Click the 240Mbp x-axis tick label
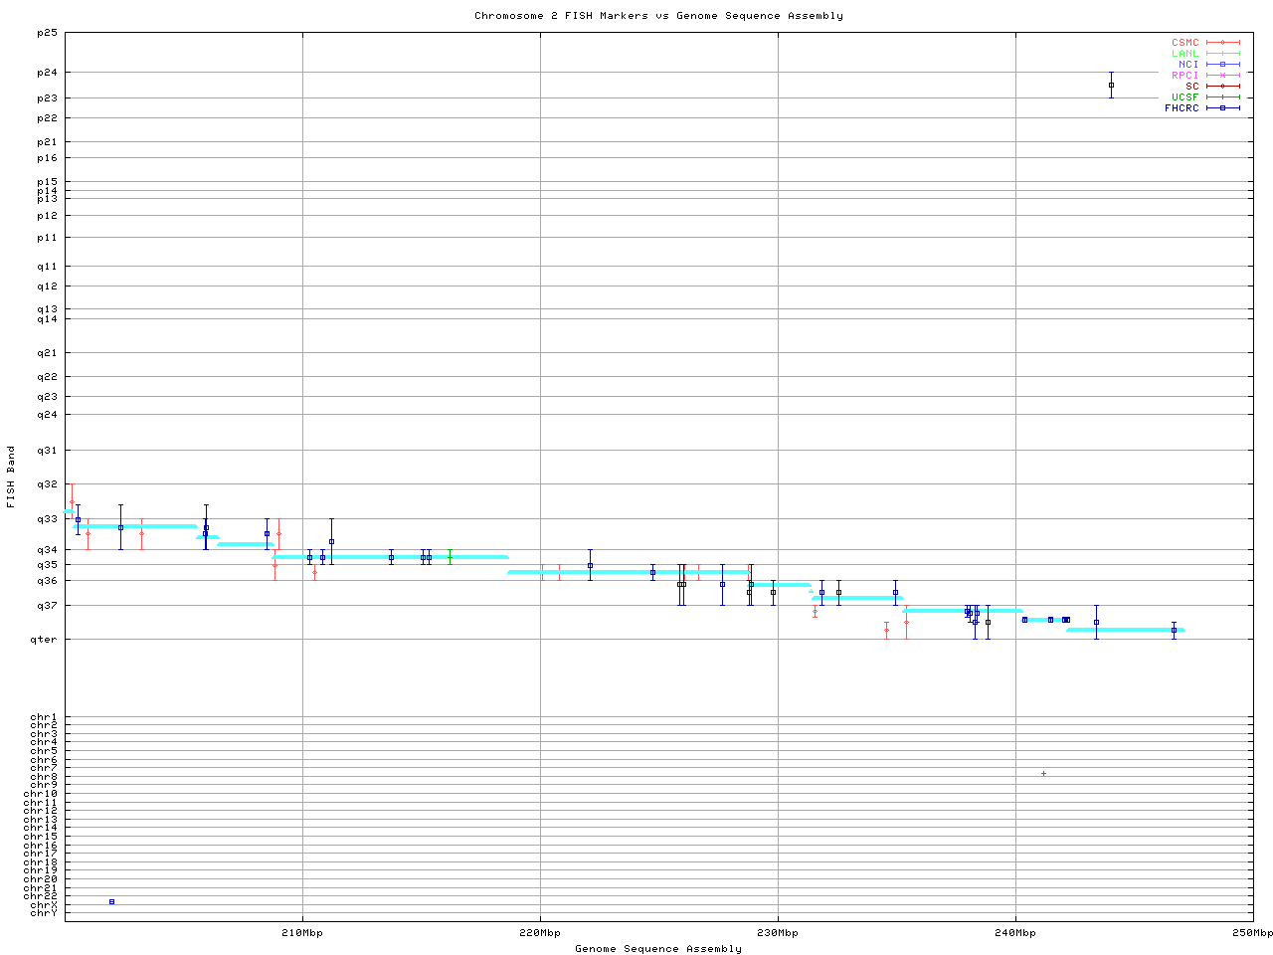 pyautogui.click(x=1015, y=933)
